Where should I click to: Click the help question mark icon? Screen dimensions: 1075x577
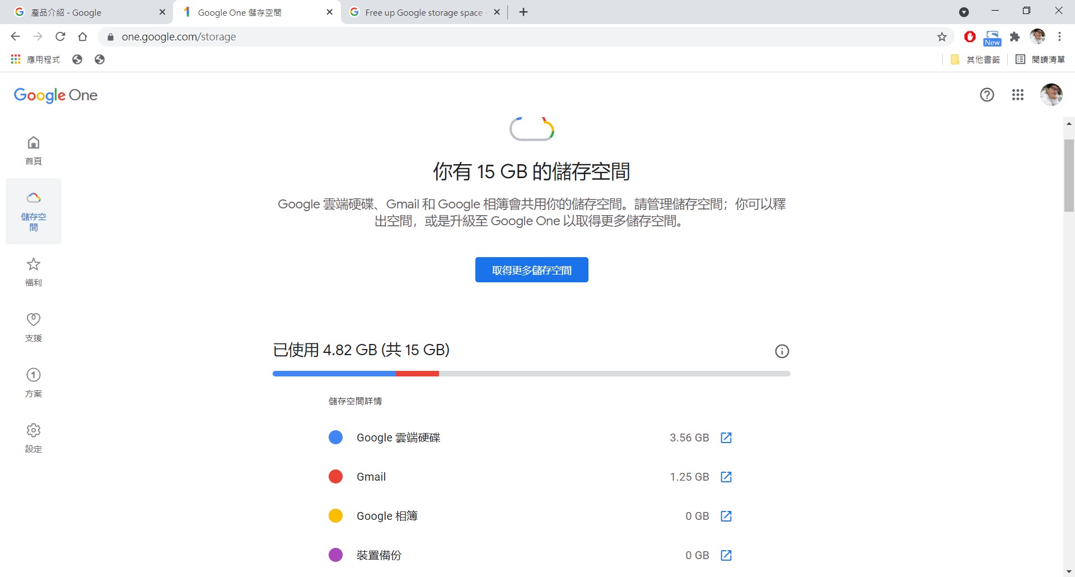point(987,95)
